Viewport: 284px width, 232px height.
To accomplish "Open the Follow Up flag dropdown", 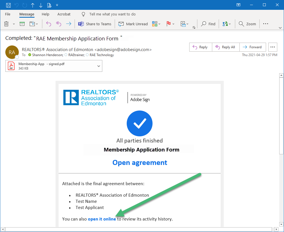I will 170,24.
